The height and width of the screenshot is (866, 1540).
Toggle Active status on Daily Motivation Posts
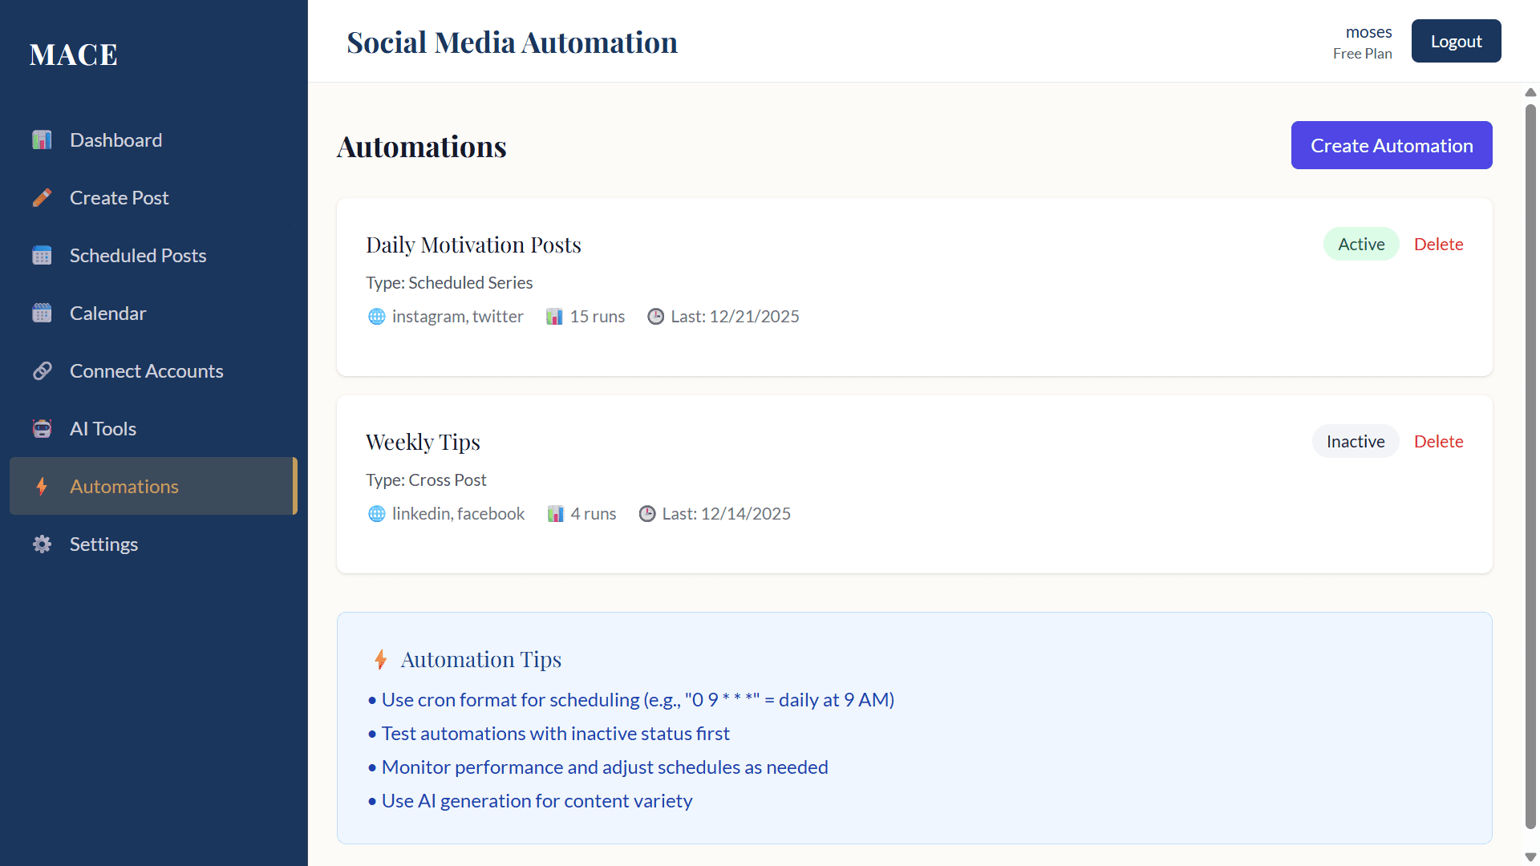pyautogui.click(x=1360, y=245)
